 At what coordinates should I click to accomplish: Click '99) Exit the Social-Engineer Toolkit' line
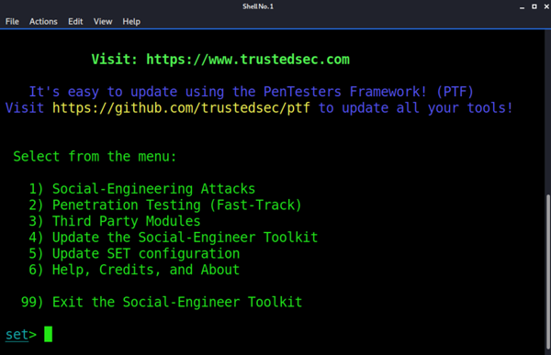162,302
